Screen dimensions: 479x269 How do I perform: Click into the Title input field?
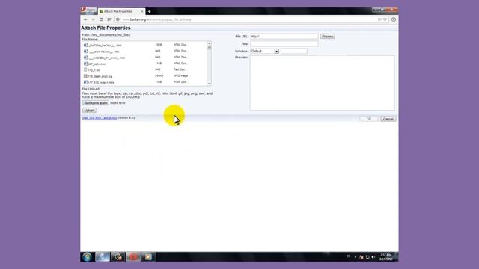[x=284, y=44]
